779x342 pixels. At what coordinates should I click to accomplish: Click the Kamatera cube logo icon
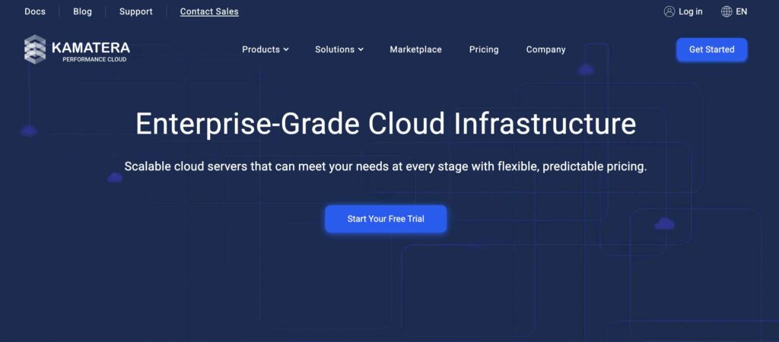35,49
